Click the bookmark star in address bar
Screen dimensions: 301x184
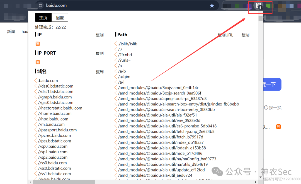212,6
